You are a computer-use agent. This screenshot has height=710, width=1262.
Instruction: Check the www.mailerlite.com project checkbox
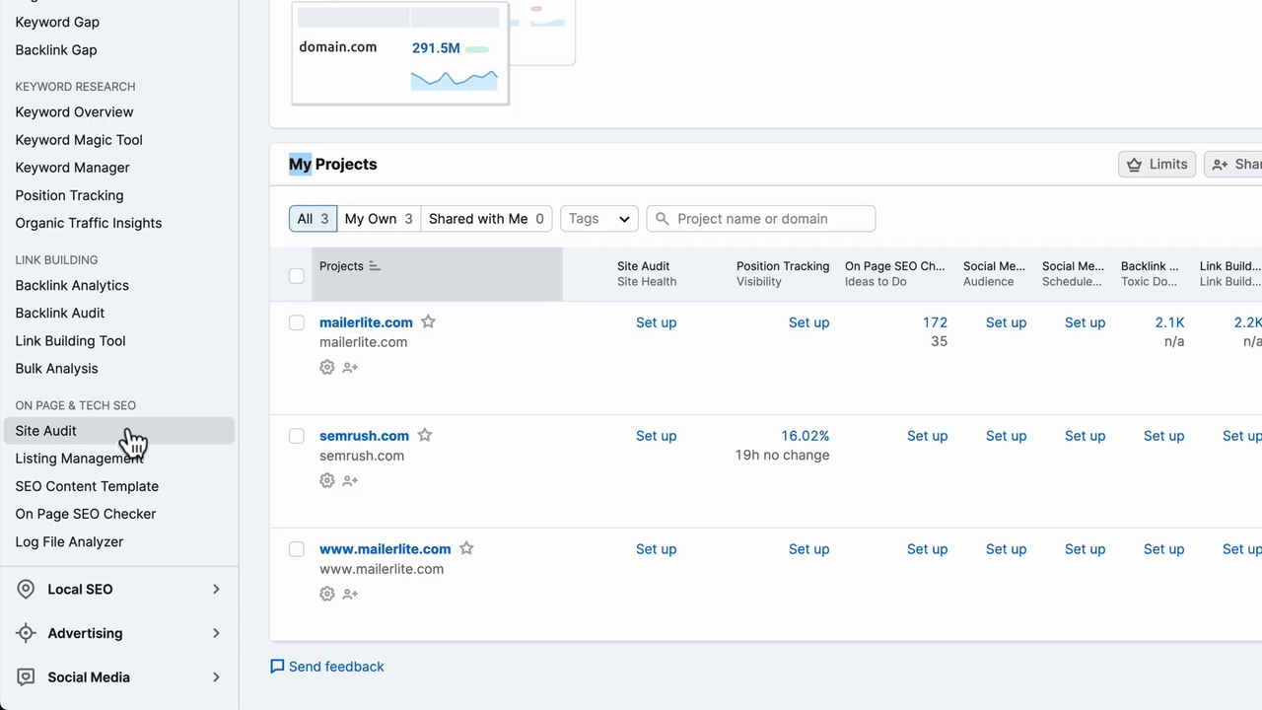tap(297, 549)
